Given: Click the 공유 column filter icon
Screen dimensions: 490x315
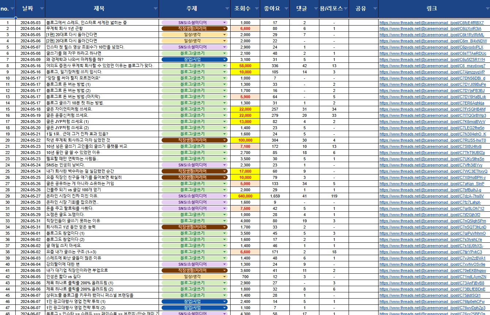Looking at the screenshot, I should (375, 8).
